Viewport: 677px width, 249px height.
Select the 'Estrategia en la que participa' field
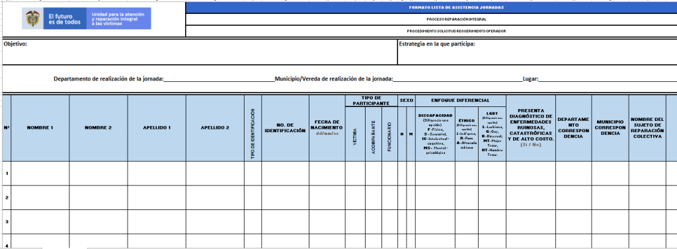(537, 52)
